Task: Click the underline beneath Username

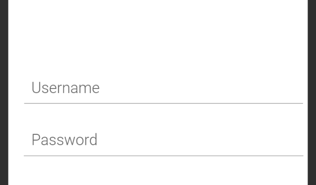Action: click(x=163, y=103)
